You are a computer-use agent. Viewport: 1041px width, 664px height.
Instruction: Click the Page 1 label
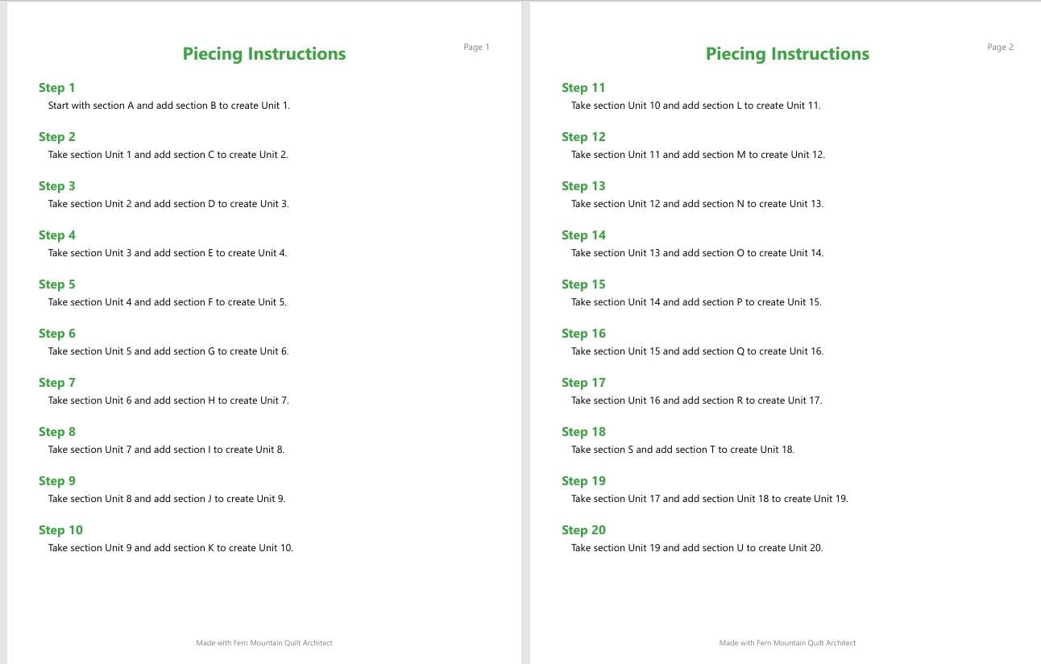(x=476, y=48)
